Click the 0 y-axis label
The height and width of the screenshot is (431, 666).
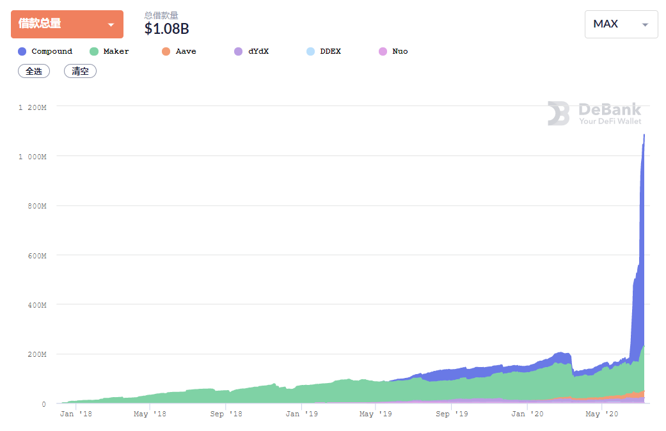44,404
